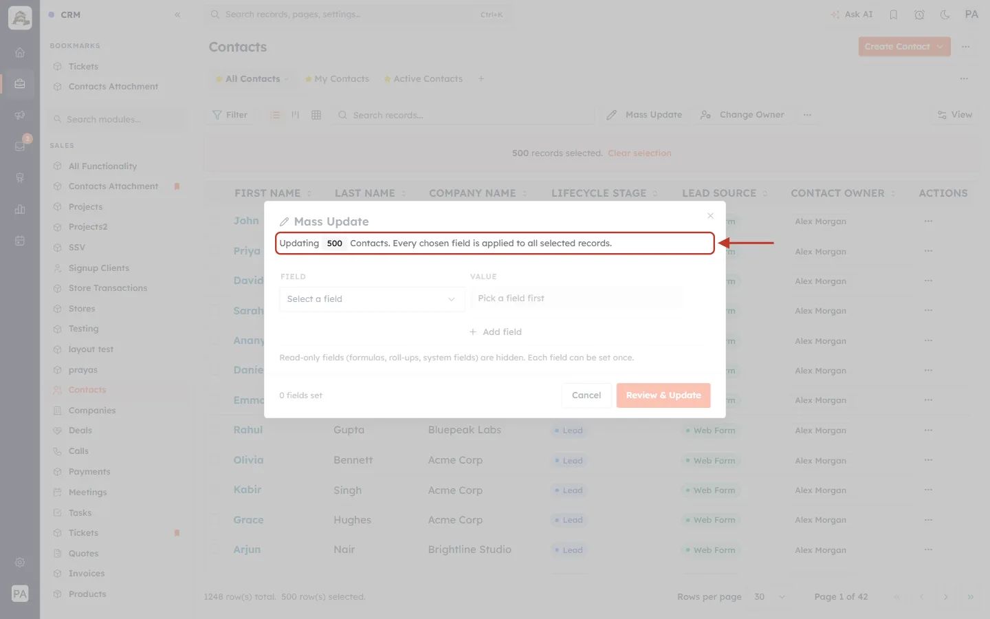Click Review & Update button
The image size is (990, 619).
click(x=663, y=395)
